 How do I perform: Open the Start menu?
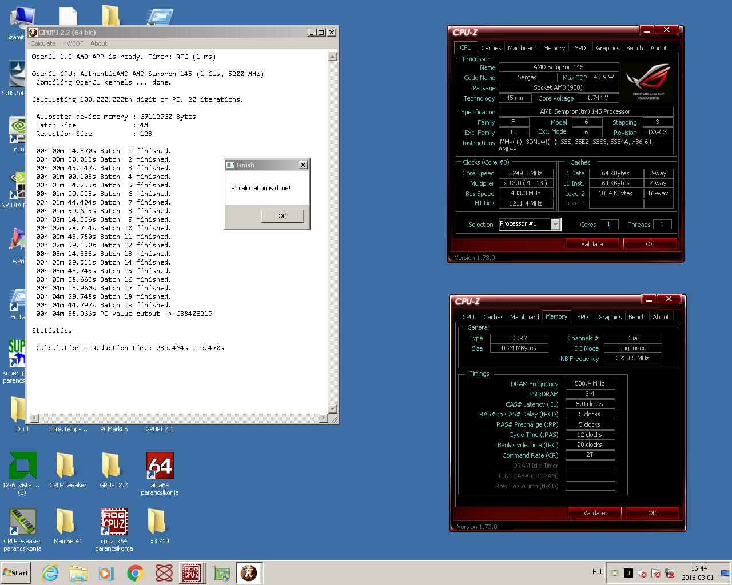click(x=15, y=573)
